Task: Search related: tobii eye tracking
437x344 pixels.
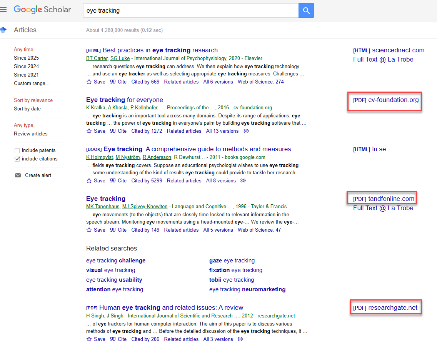Action: pos(232,280)
